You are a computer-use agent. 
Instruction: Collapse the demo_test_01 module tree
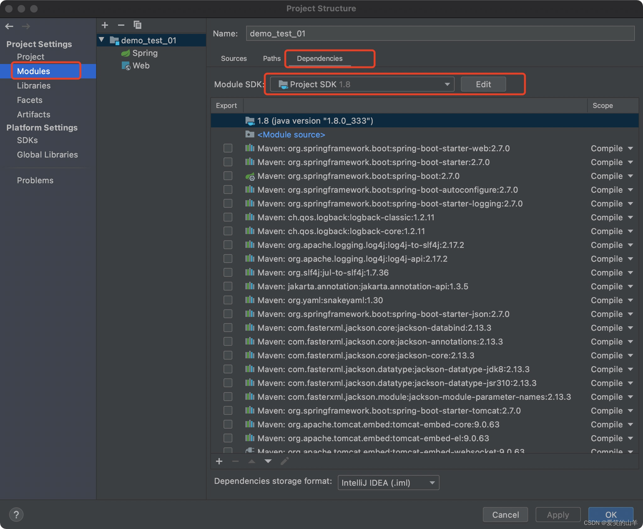[x=101, y=40]
